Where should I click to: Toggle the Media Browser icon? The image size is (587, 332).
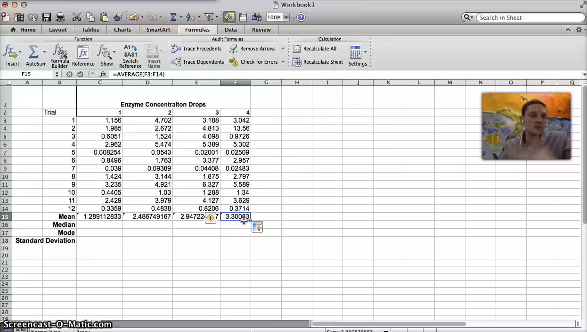point(257,17)
